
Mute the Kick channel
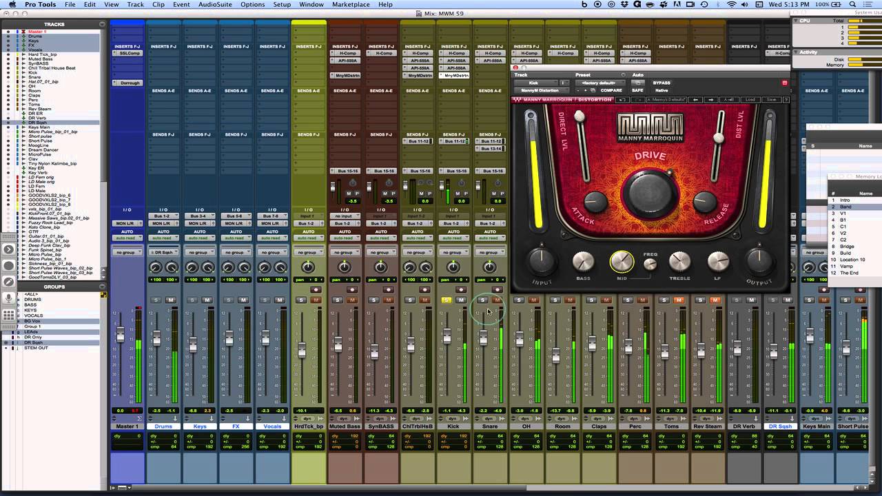[x=461, y=300]
